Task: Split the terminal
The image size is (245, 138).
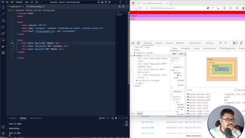Action: click(113, 118)
